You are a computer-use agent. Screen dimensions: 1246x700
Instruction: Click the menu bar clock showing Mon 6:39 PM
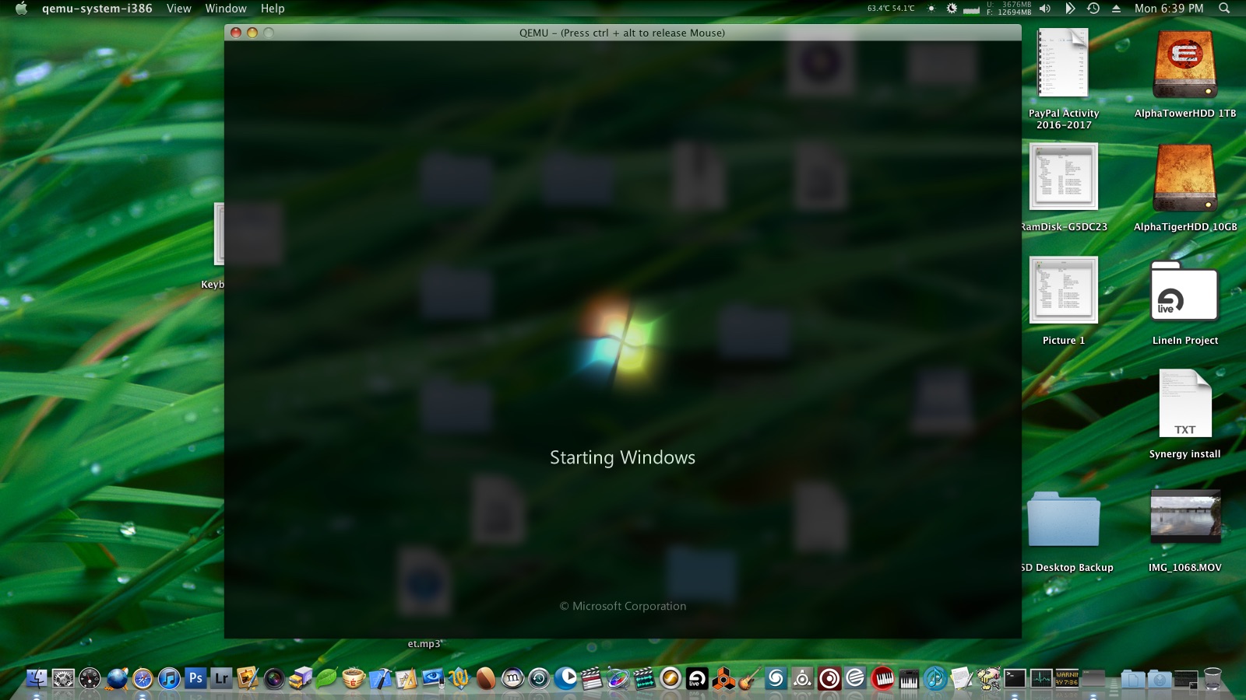[1169, 9]
